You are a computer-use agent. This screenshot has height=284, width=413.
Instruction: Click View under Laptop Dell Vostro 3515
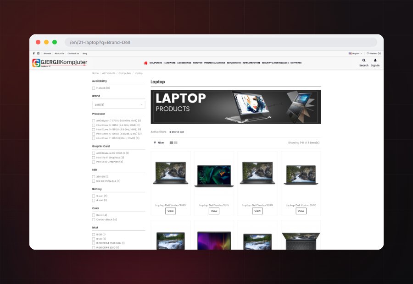point(214,211)
